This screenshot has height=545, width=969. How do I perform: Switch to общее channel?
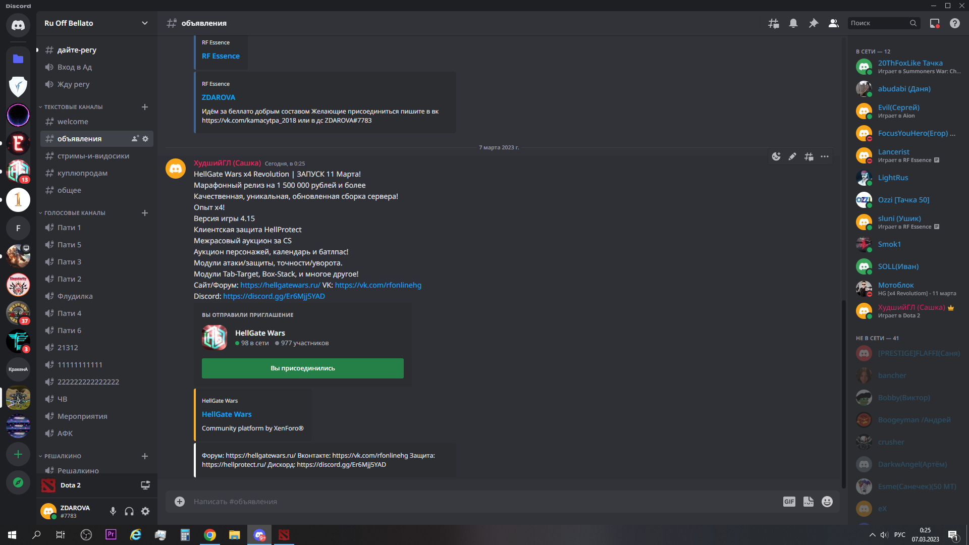point(97,190)
